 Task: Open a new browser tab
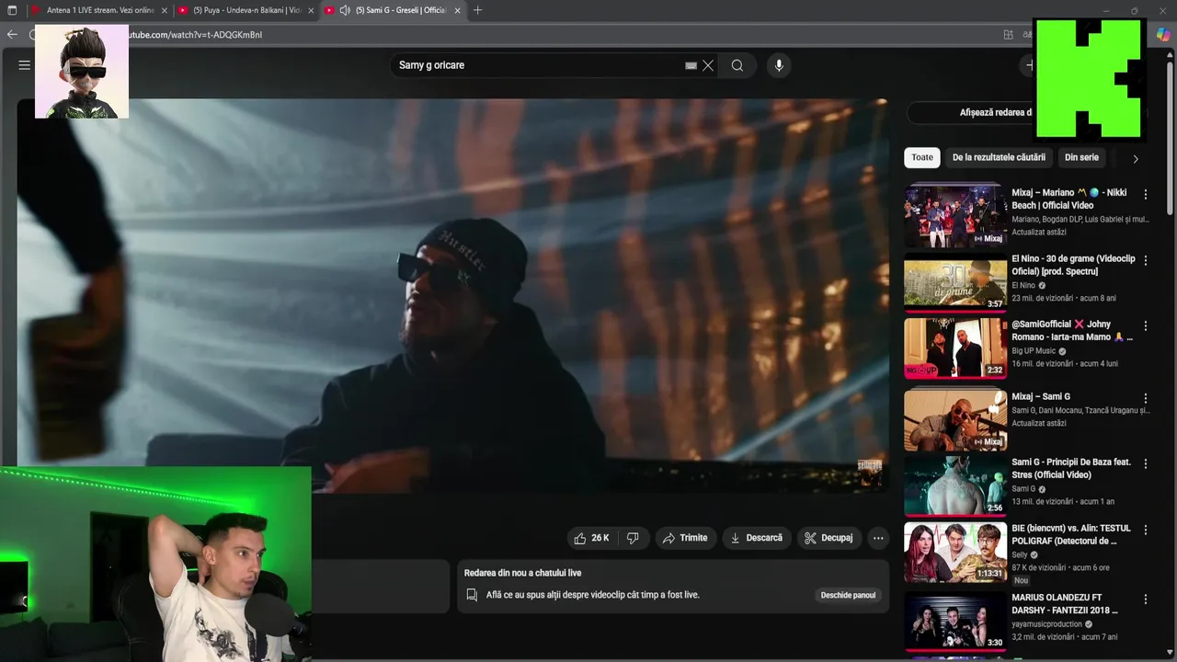tap(477, 10)
